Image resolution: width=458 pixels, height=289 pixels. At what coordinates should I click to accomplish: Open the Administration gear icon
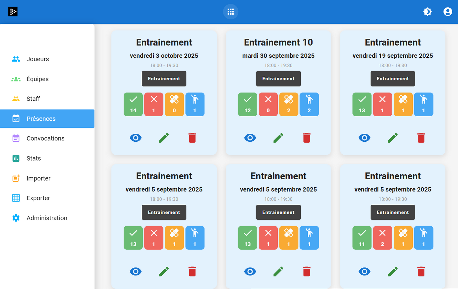point(16,218)
